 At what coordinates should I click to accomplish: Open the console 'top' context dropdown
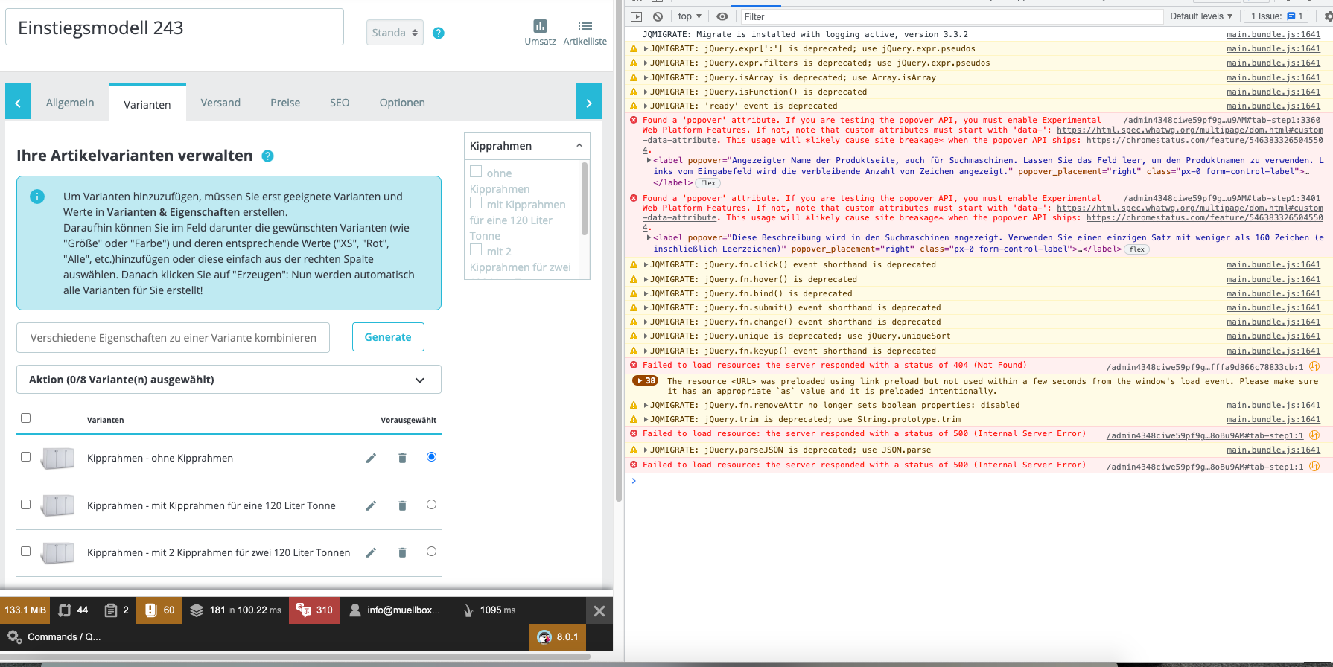pos(690,16)
